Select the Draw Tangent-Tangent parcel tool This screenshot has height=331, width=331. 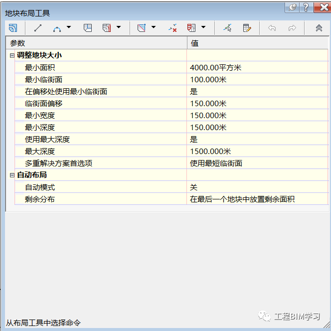pos(88,28)
